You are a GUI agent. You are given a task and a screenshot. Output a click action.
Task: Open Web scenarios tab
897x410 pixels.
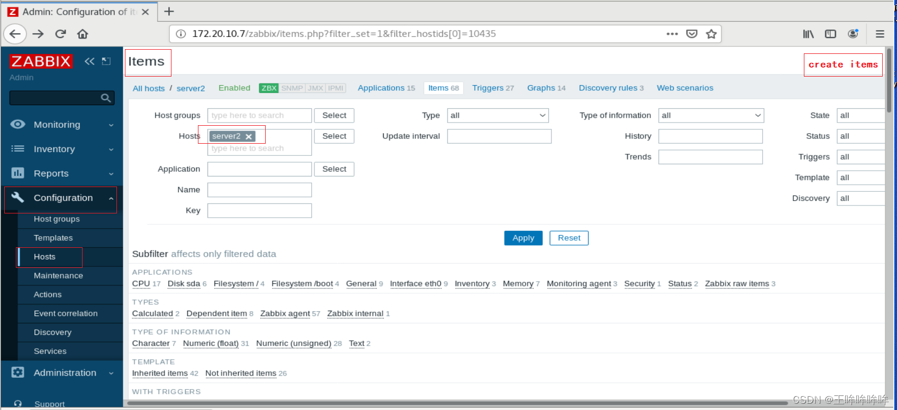click(x=685, y=88)
